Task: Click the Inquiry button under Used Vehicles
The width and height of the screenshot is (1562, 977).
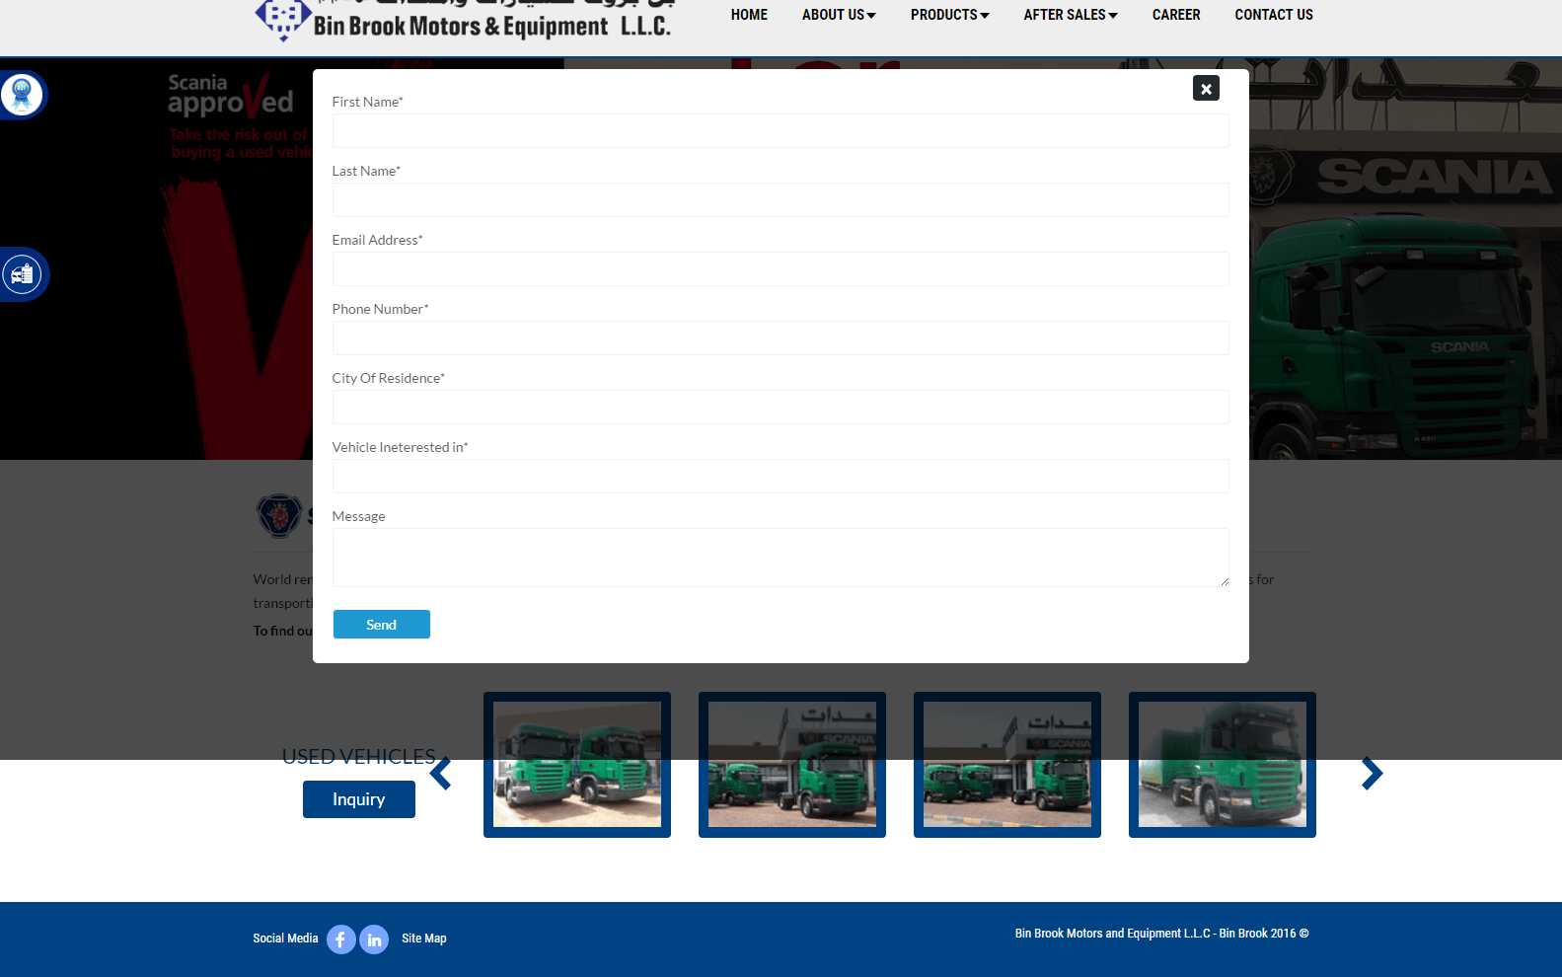Action: point(358,799)
